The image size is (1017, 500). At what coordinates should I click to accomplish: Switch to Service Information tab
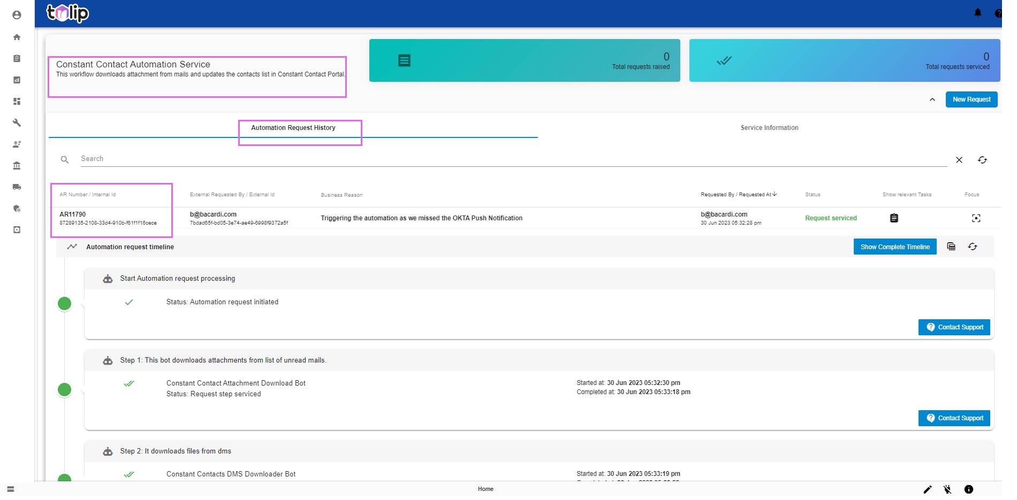[769, 128]
